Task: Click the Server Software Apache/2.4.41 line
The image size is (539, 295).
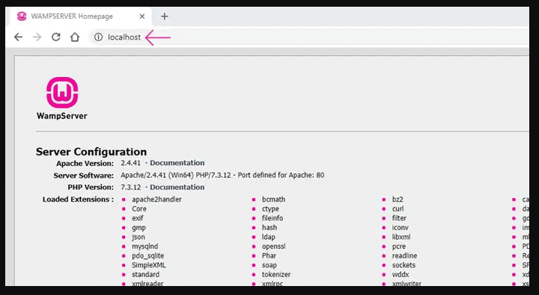Action: click(222, 176)
